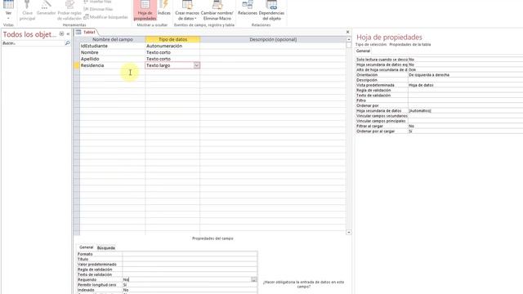Click the Hoja secundaria de datos [Automático] value

coord(465,111)
